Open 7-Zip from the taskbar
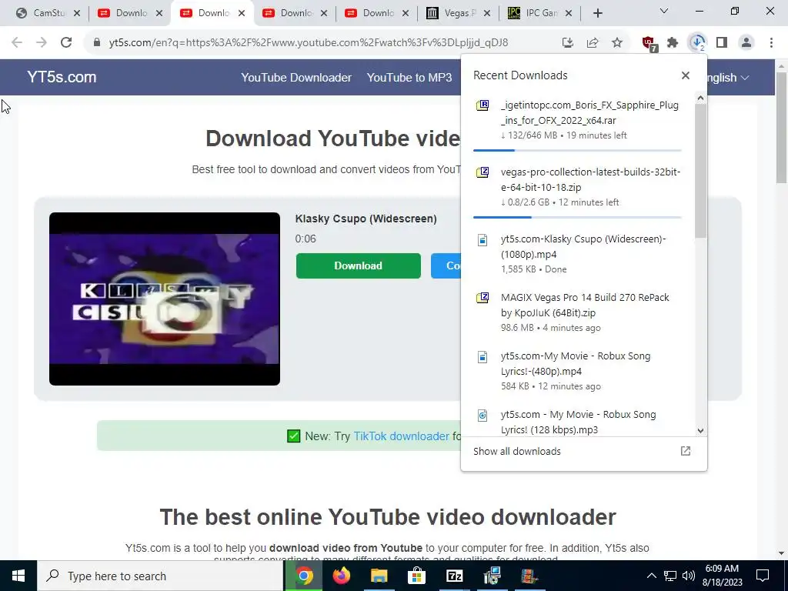This screenshot has height=591, width=788. pyautogui.click(x=454, y=576)
